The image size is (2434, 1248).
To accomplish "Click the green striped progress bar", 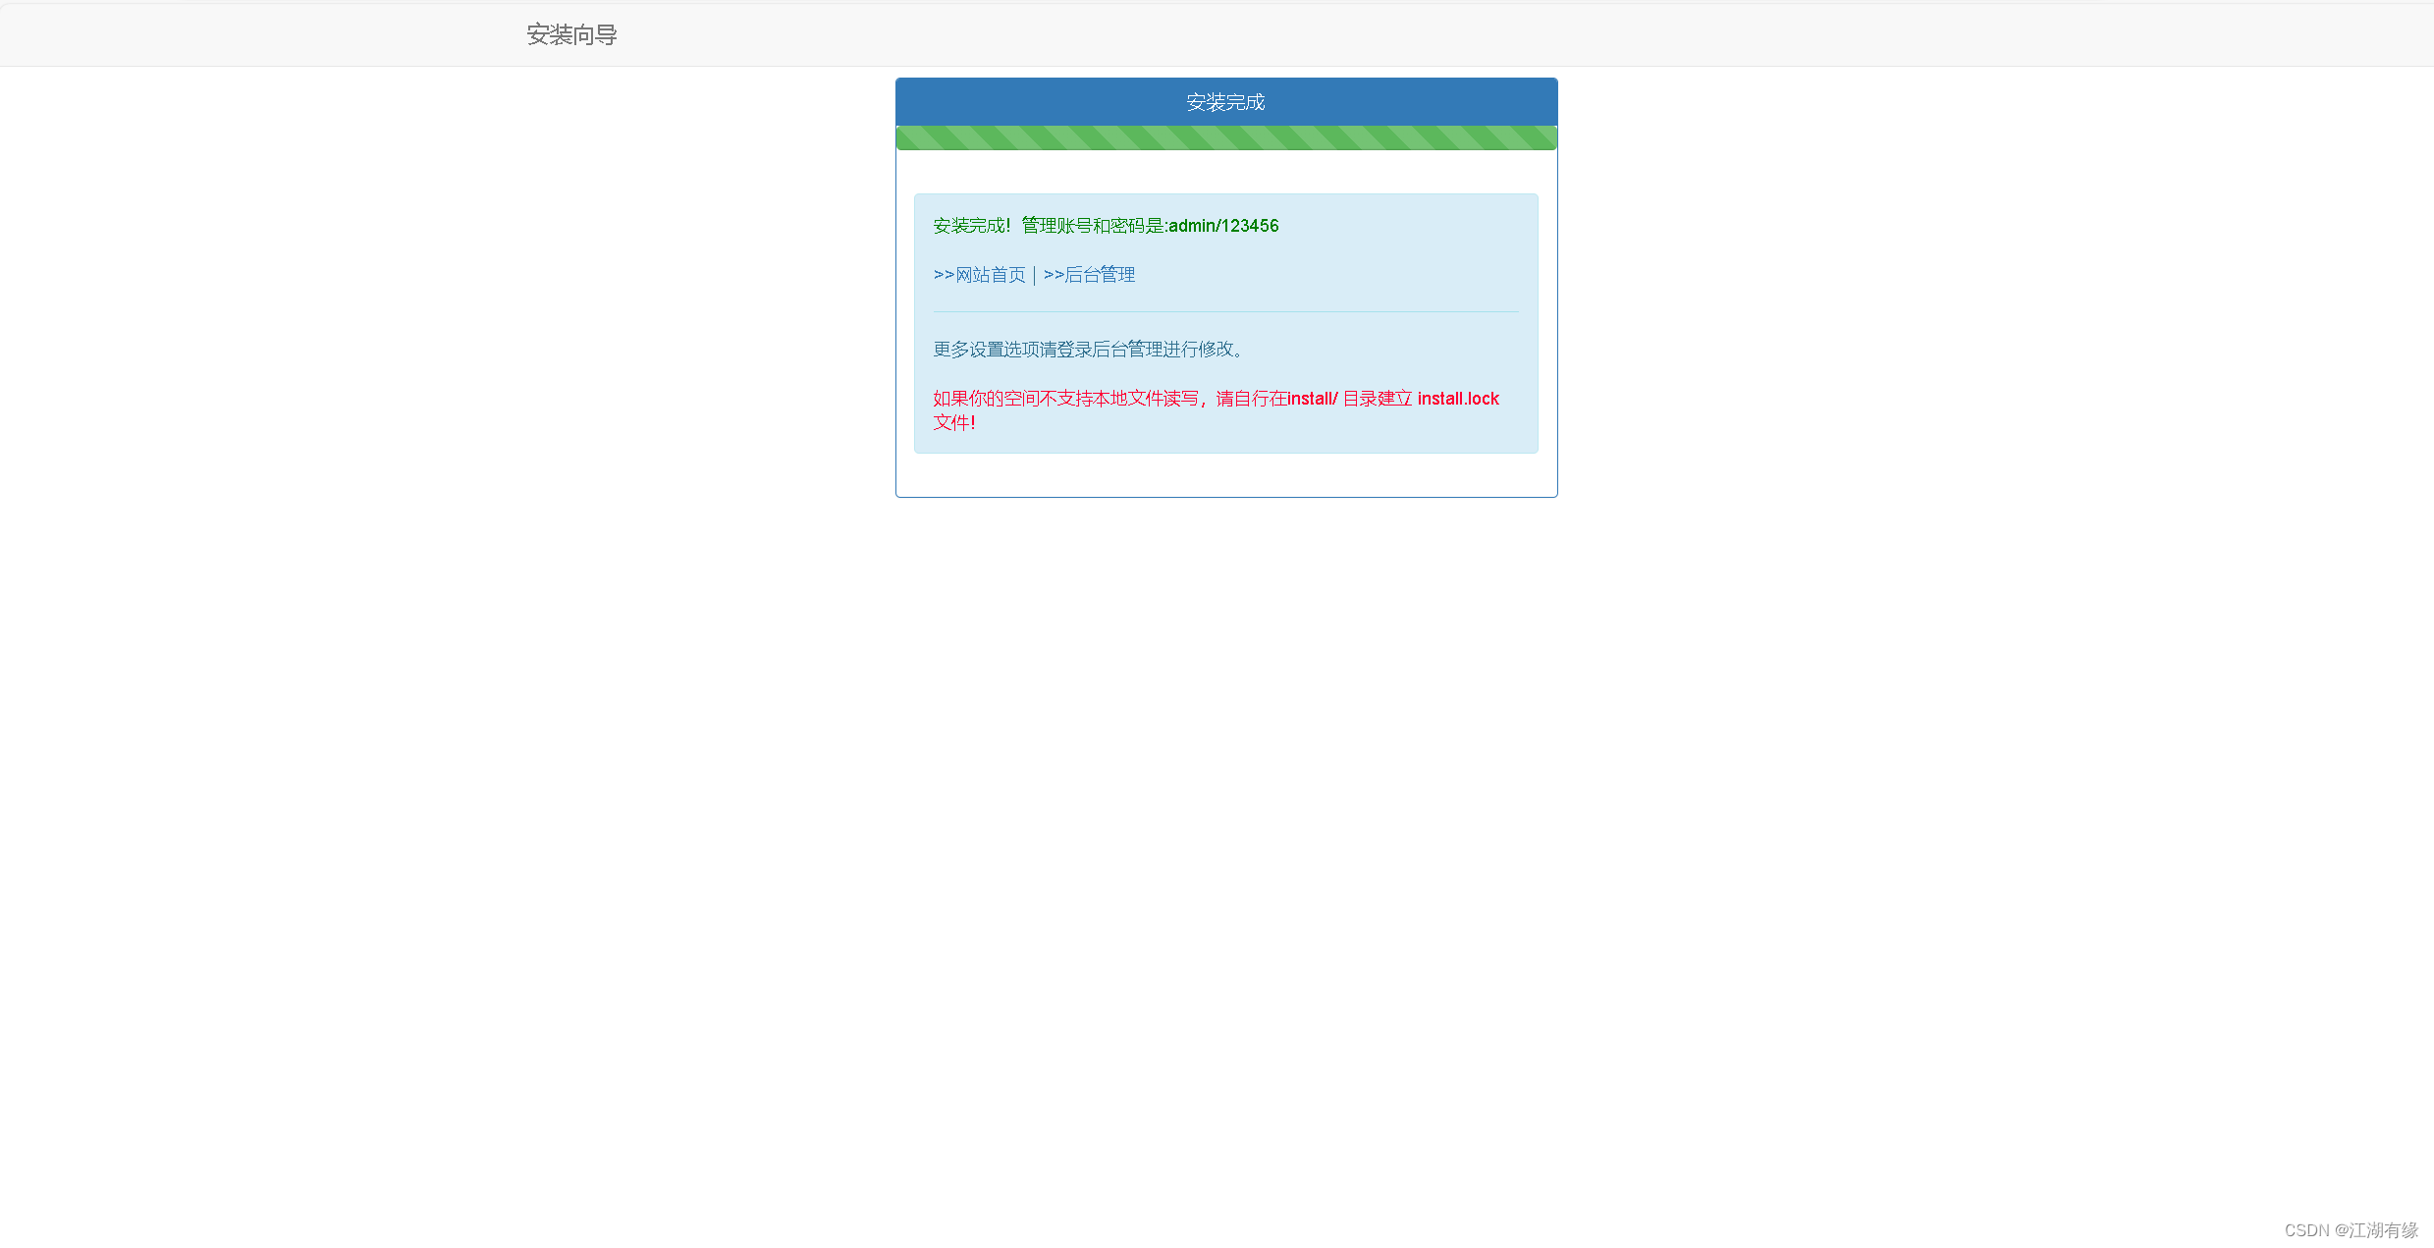I will click(x=1225, y=138).
